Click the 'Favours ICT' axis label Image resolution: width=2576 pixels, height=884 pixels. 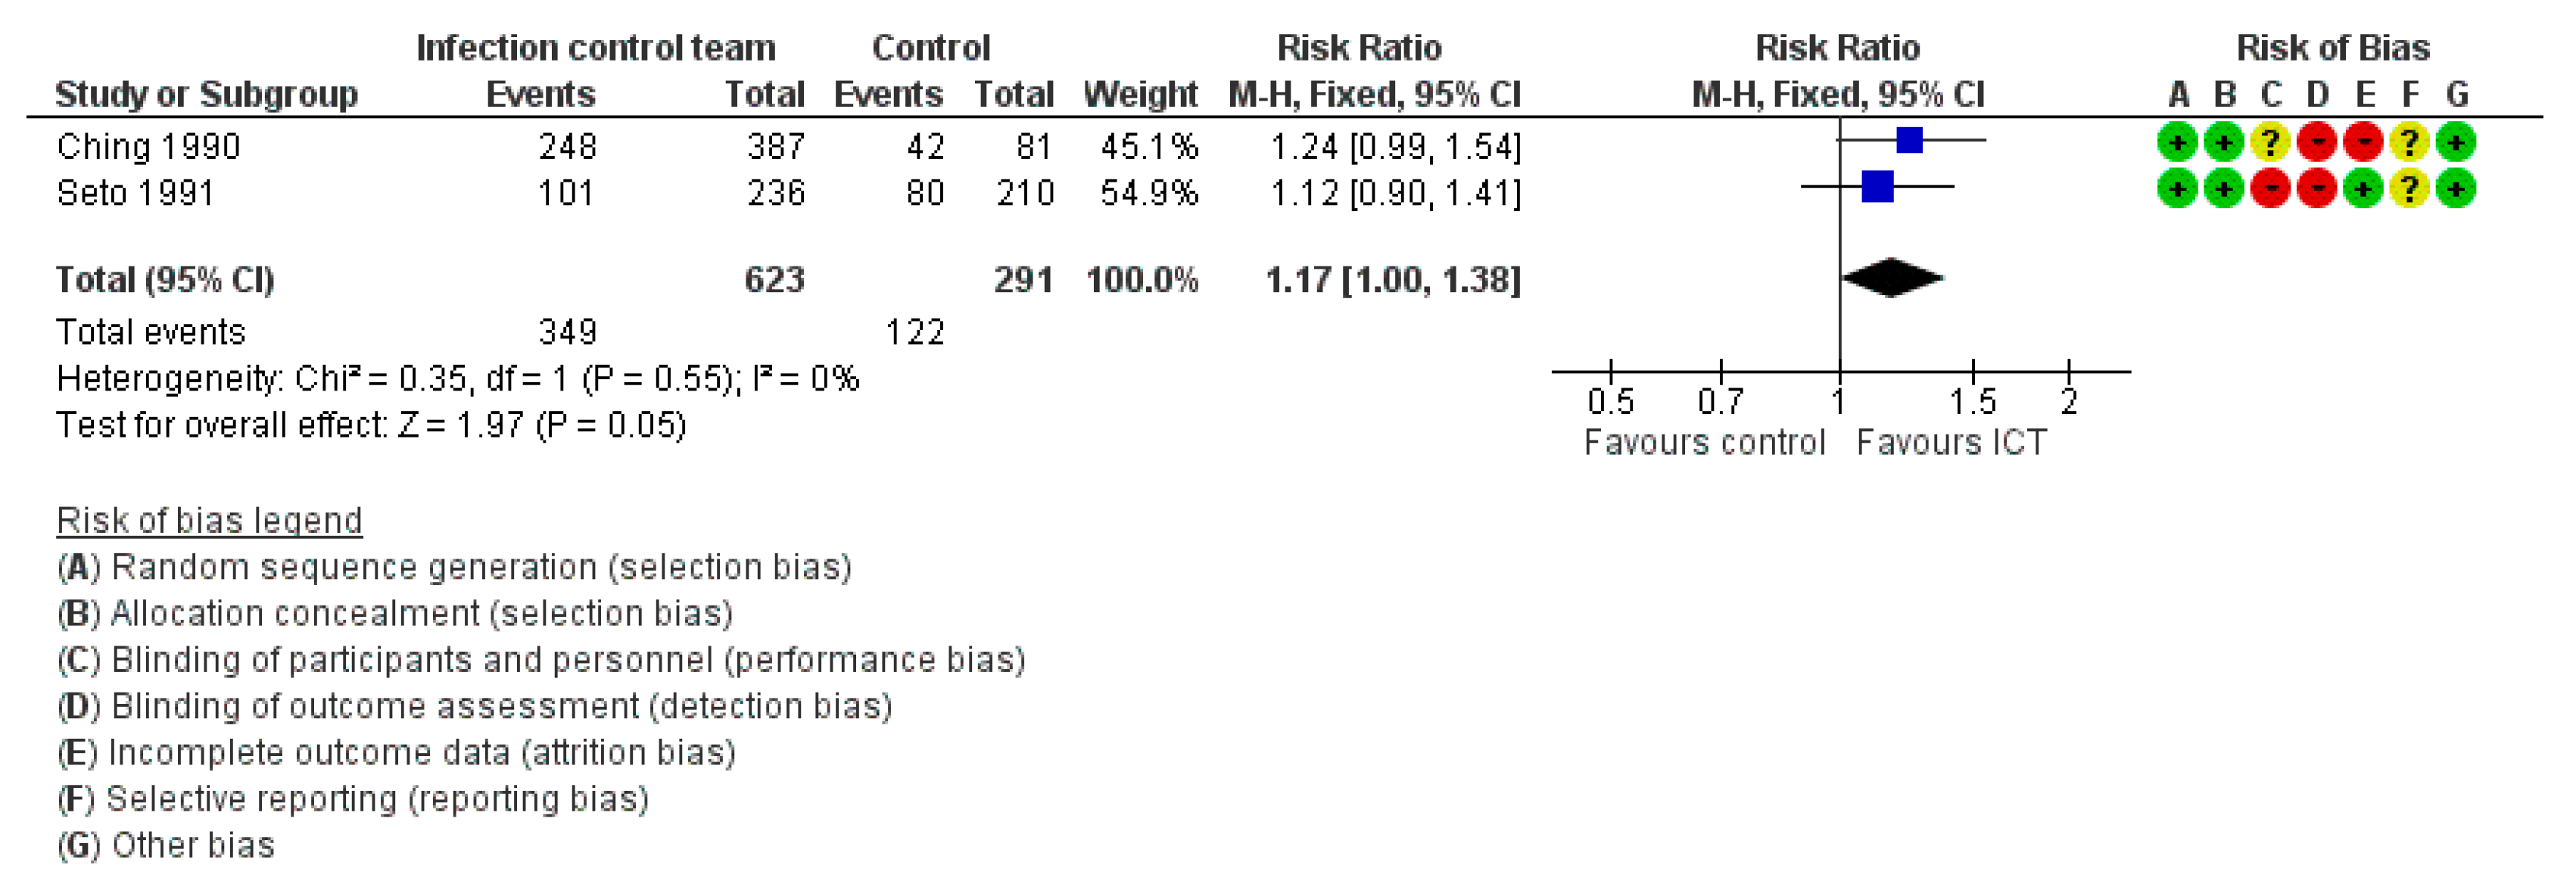(x=1951, y=442)
